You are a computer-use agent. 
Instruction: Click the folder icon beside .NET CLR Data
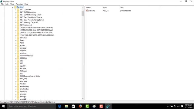pyautogui.click(x=18, y=10)
